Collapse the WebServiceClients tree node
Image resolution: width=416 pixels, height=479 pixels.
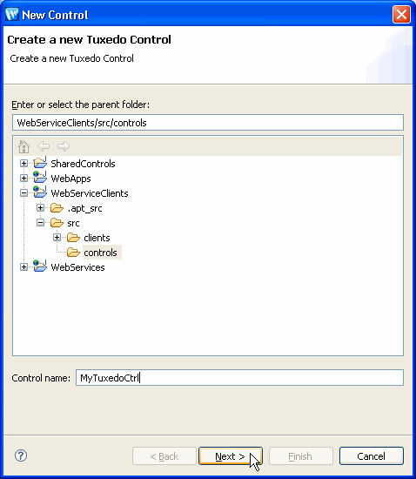coord(23,193)
